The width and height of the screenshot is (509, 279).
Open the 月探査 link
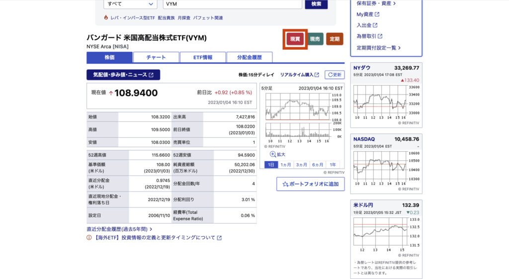tap(184, 18)
